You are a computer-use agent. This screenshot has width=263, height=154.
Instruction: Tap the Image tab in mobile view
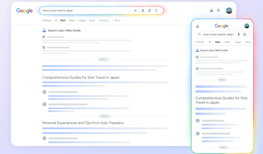pos(238,42)
